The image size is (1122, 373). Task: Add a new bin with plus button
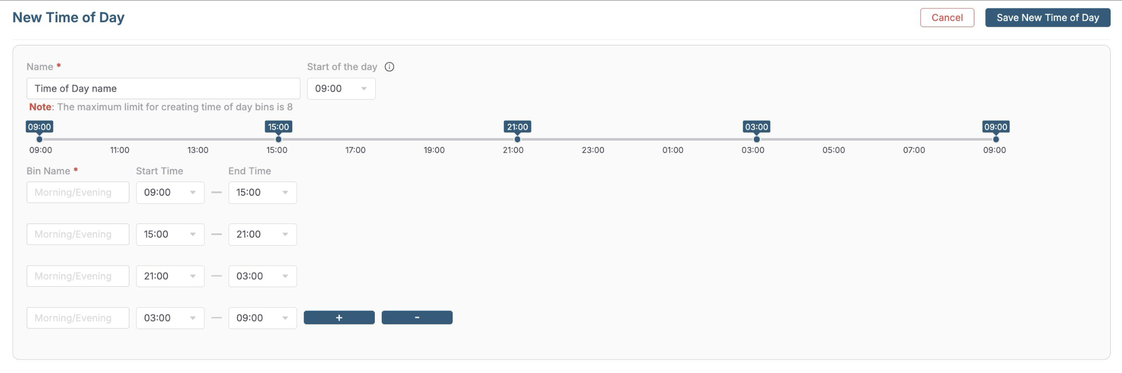(339, 318)
